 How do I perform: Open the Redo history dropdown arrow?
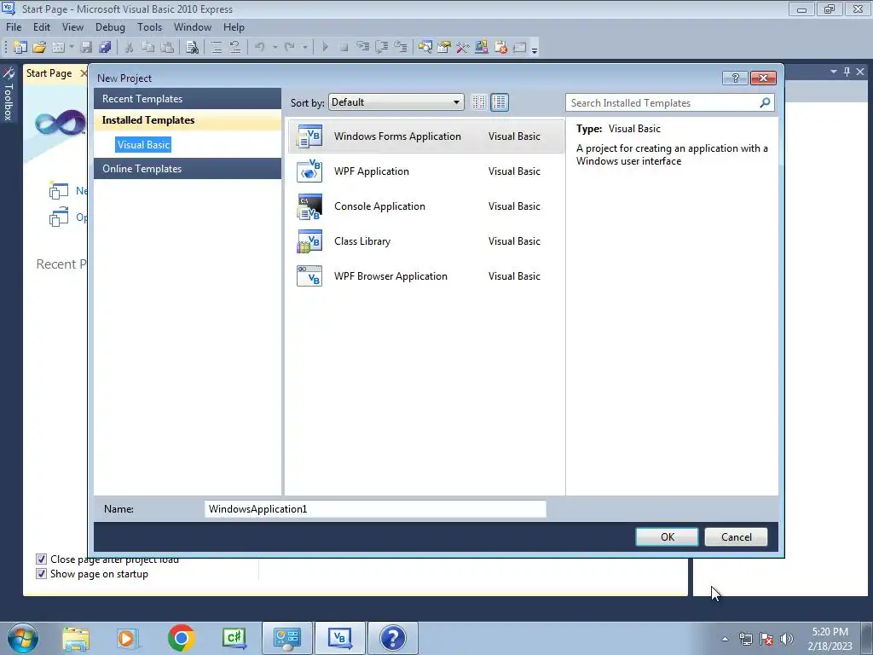click(x=305, y=48)
